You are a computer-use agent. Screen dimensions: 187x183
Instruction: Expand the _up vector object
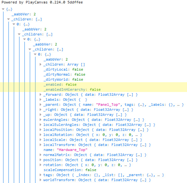point(40,115)
